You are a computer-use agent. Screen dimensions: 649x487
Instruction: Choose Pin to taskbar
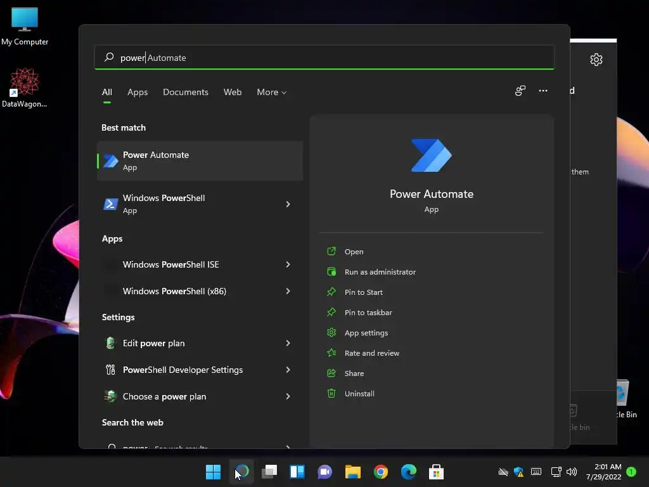click(368, 312)
